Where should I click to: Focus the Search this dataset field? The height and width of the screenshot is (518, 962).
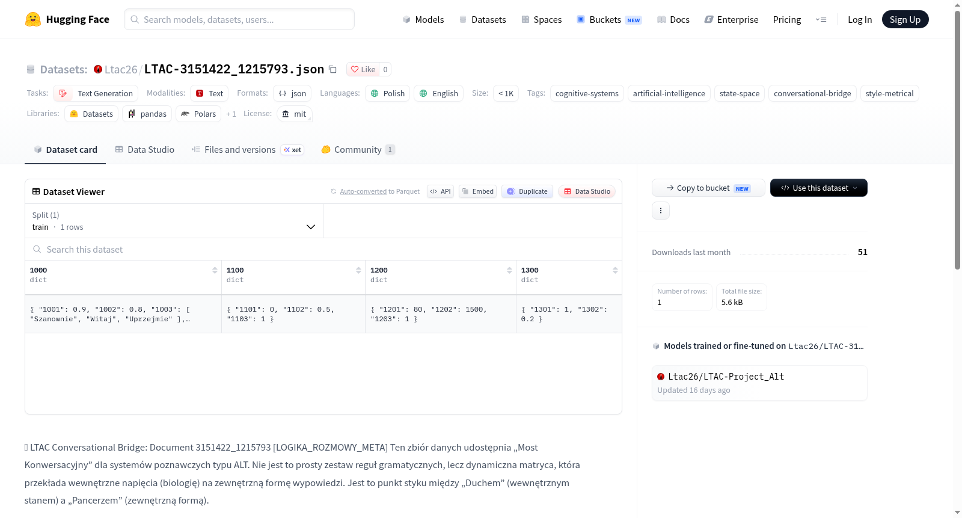(323, 249)
